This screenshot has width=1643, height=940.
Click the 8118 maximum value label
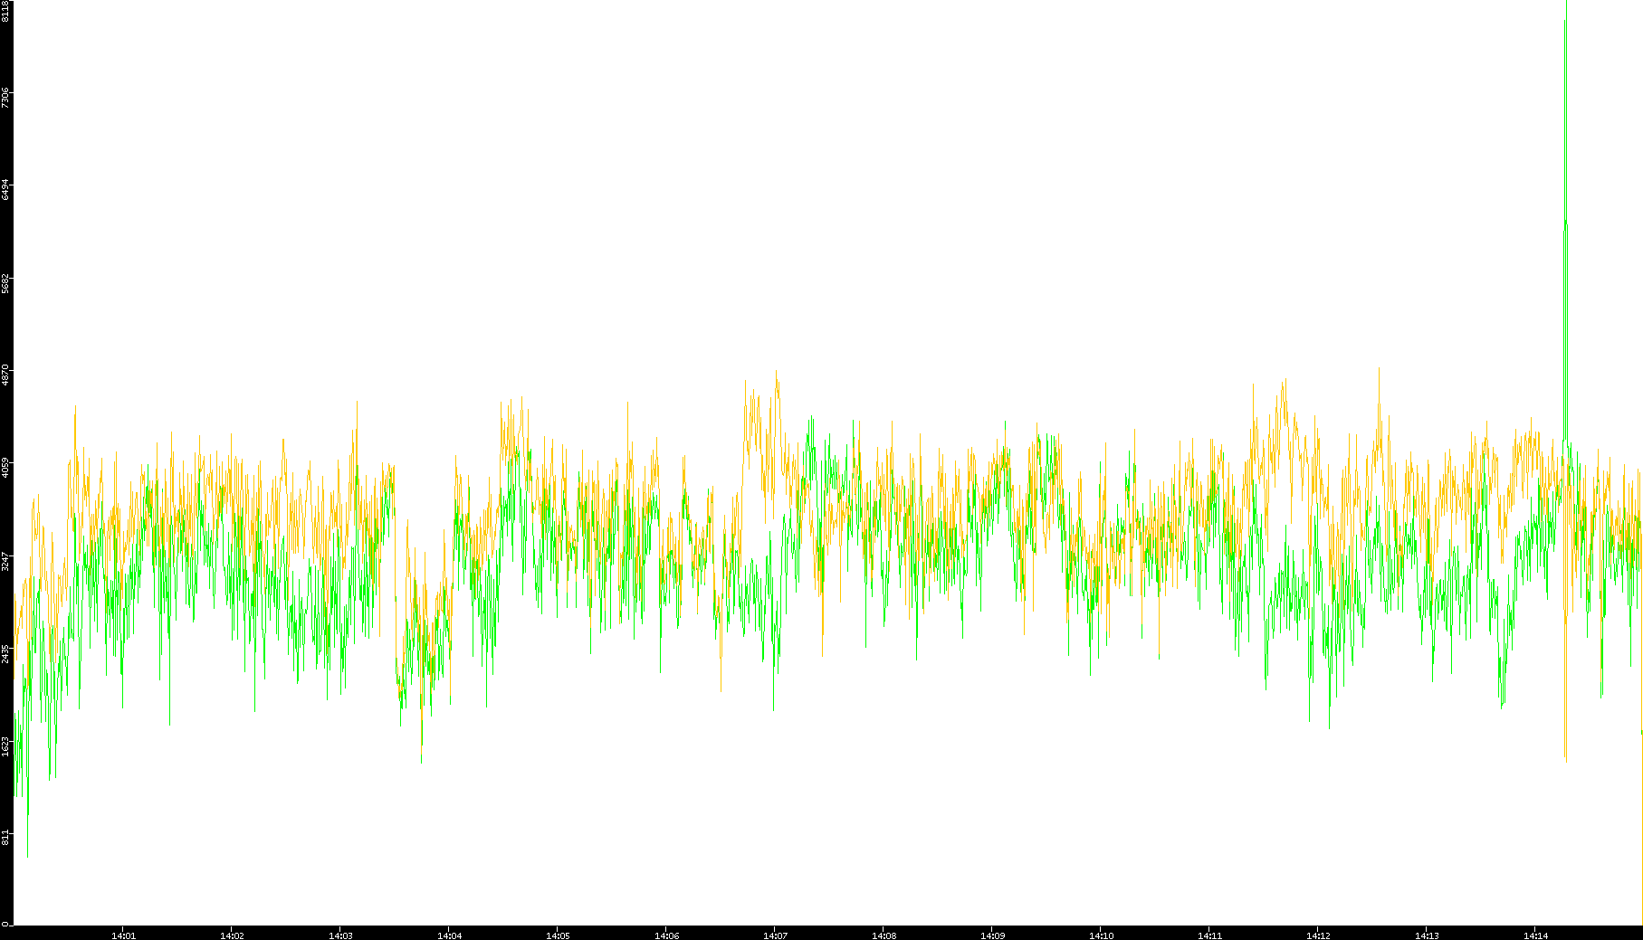coord(5,11)
